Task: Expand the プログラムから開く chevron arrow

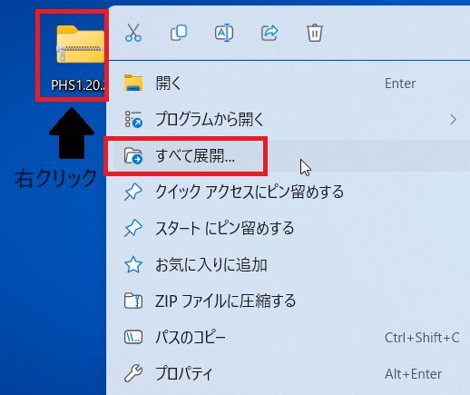Action: coord(453,120)
